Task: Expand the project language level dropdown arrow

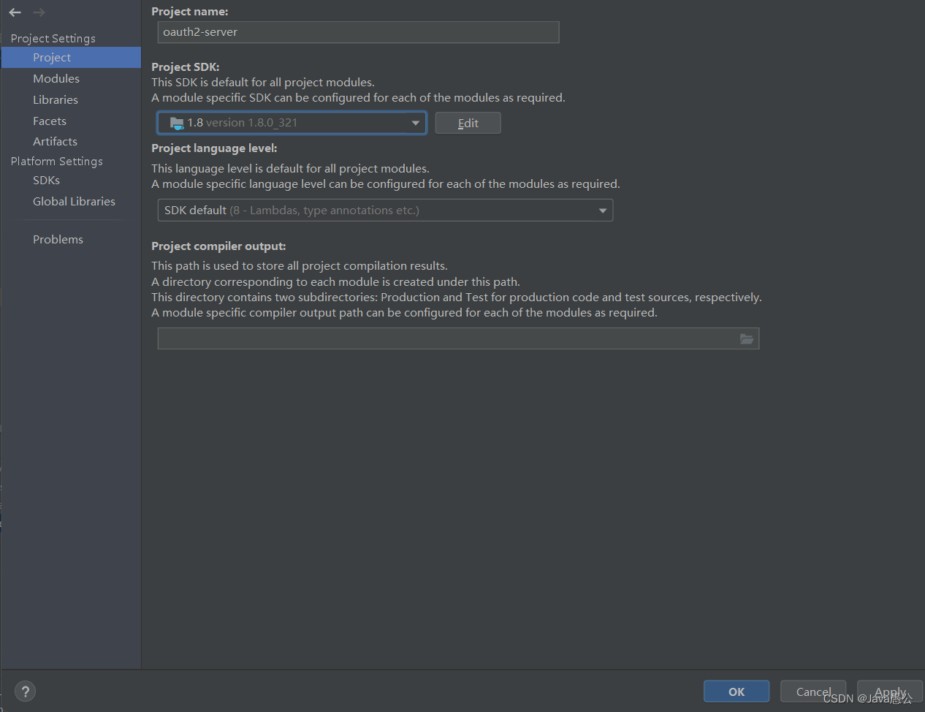Action: tap(602, 211)
